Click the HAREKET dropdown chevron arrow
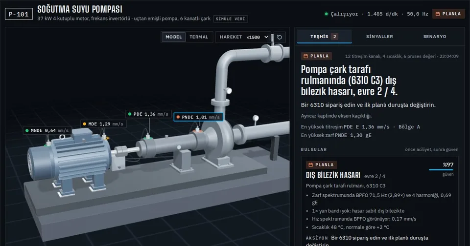This screenshot has width=470, height=246. tap(266, 37)
